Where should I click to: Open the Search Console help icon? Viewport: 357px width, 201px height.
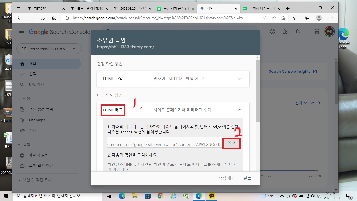click(x=273, y=32)
